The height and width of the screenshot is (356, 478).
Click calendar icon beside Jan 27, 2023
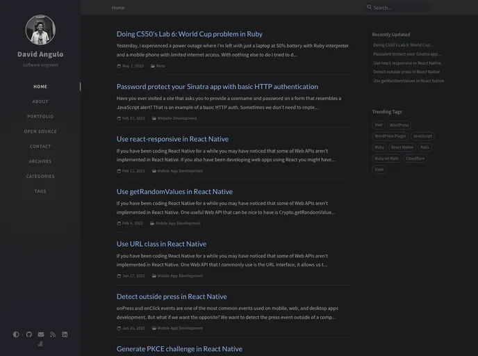(119, 276)
